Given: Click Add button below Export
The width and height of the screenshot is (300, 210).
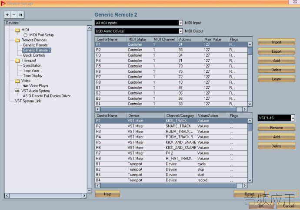Looking at the screenshot, I should 276,61.
